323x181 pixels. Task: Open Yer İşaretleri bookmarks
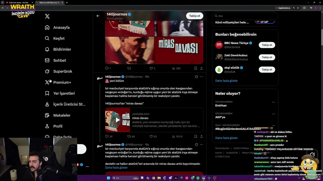[60, 93]
